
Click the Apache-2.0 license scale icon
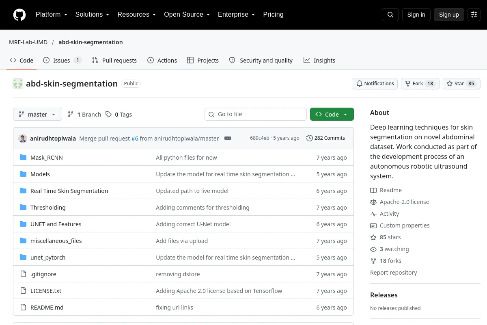[x=373, y=202]
